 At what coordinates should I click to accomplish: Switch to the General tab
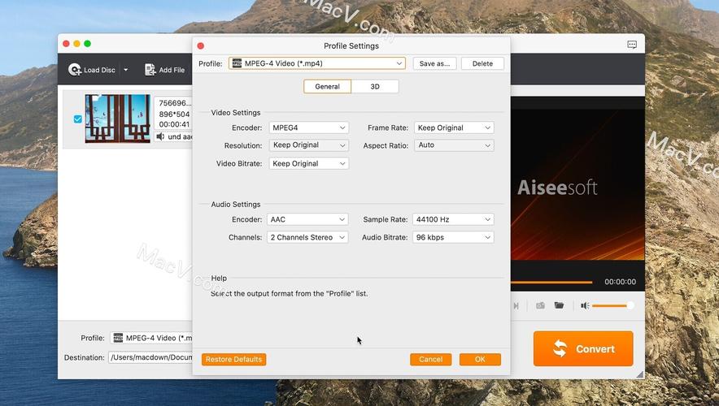(328, 86)
